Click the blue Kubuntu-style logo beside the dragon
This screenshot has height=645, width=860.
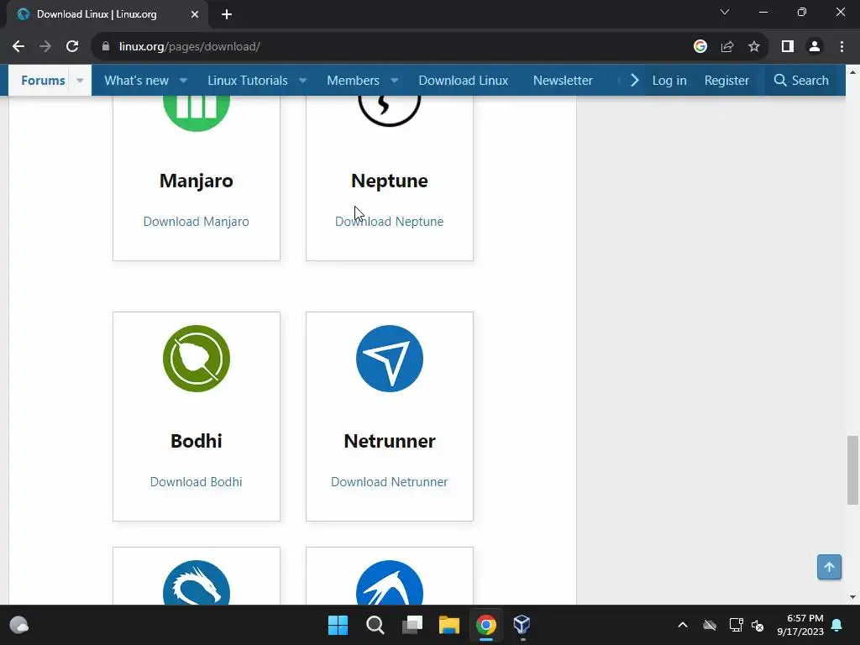coord(390,583)
